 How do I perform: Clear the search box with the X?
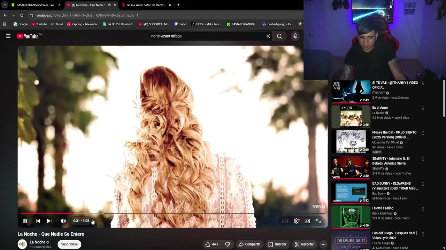pyautogui.click(x=268, y=36)
